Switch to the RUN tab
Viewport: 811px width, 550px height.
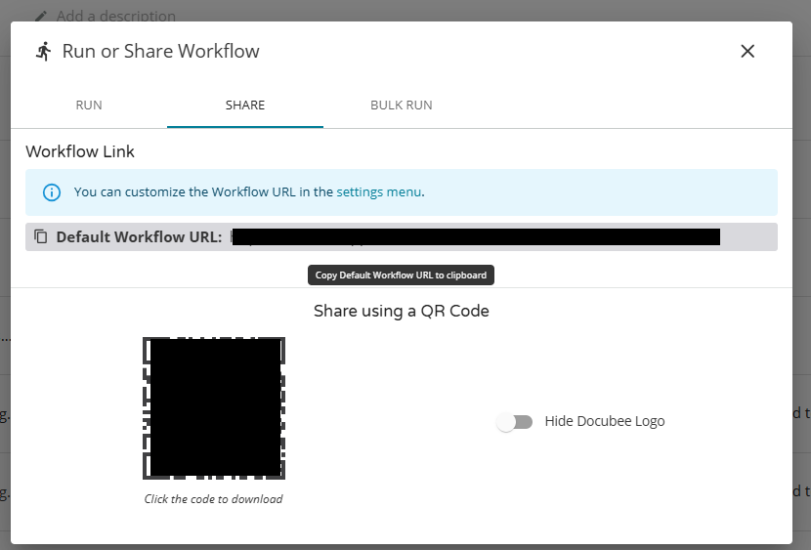[89, 105]
